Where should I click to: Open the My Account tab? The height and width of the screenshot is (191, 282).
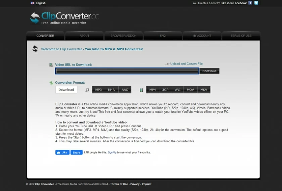click(202, 36)
